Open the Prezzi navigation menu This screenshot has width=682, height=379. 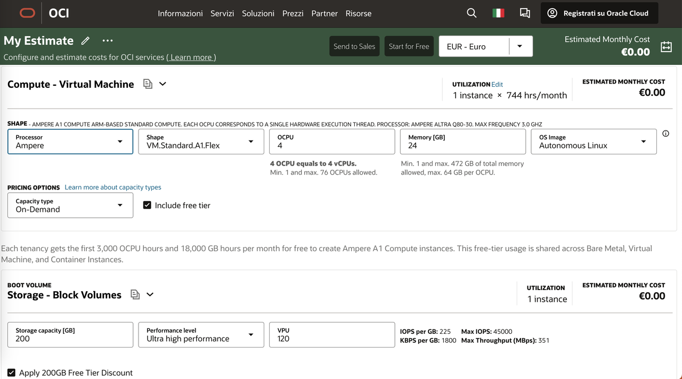[x=293, y=13]
